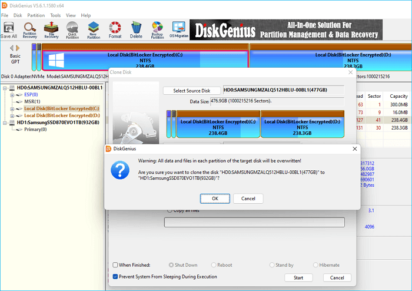412x291 pixels.
Task: Click the D: partition block in Clone Disk
Action: click(303, 124)
